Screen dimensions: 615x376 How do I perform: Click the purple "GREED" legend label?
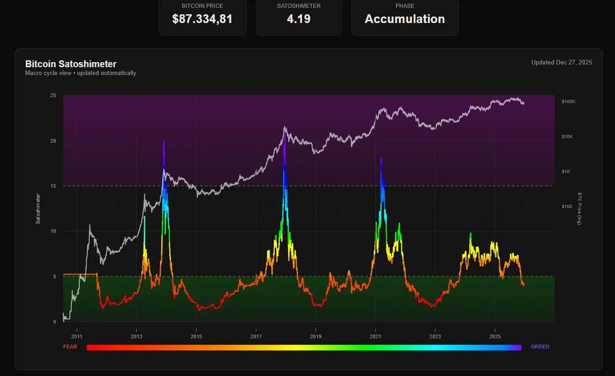[x=540, y=347]
